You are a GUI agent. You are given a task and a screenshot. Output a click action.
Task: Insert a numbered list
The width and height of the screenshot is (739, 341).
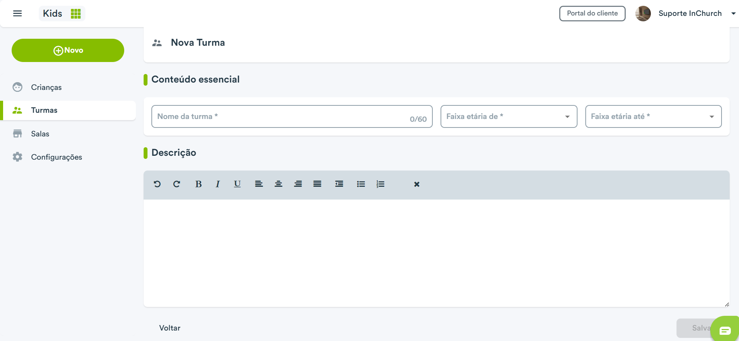click(x=380, y=184)
